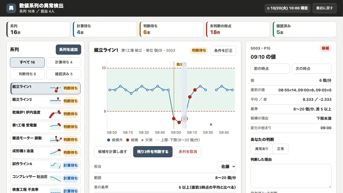Click the 下限未満 reason value
343x193 pixels.
pos(324,118)
